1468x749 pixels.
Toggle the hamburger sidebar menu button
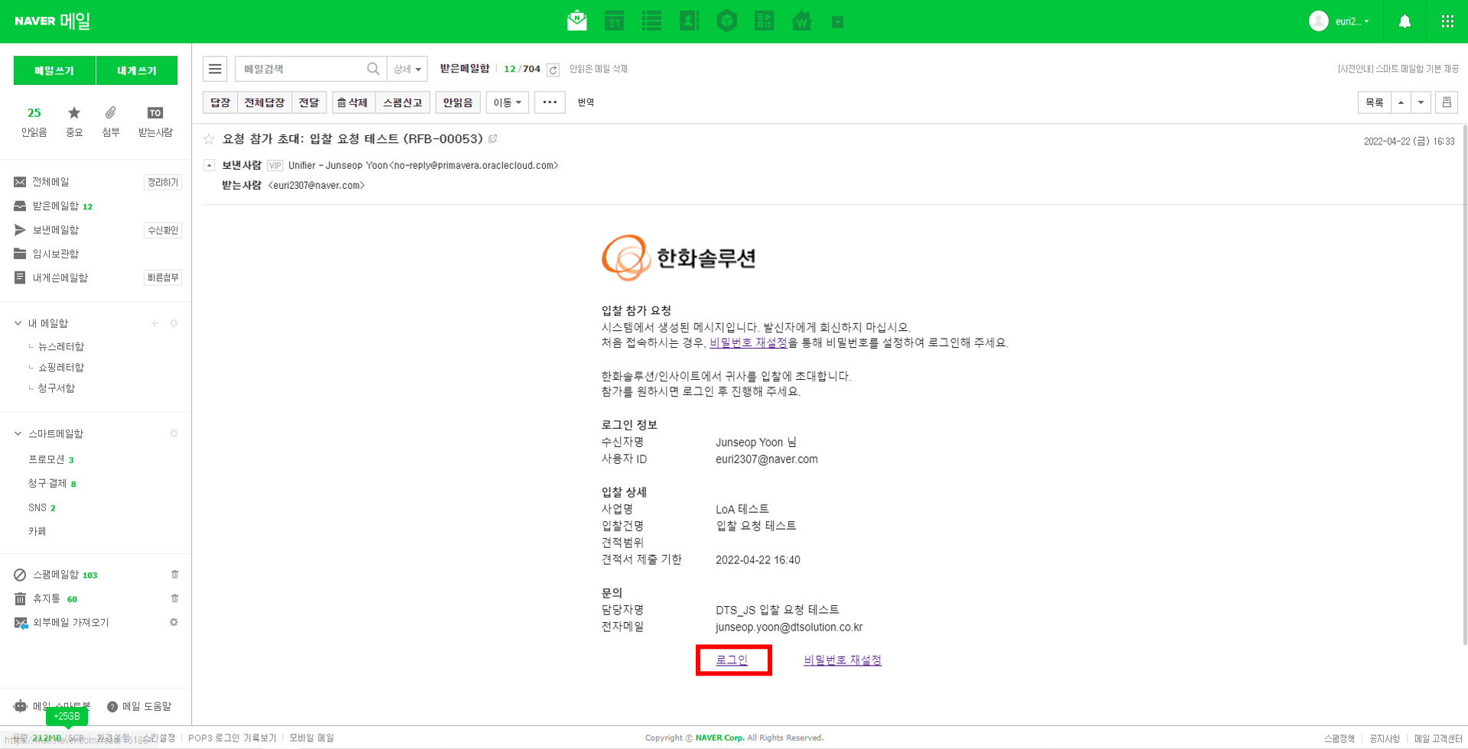point(215,69)
